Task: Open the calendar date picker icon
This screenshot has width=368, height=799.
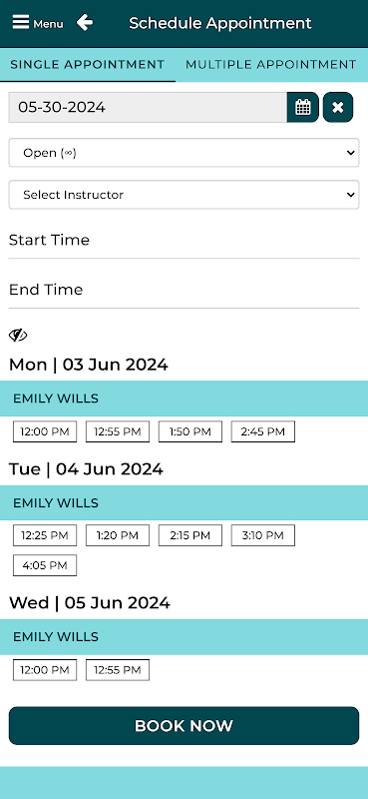Action: coord(303,107)
